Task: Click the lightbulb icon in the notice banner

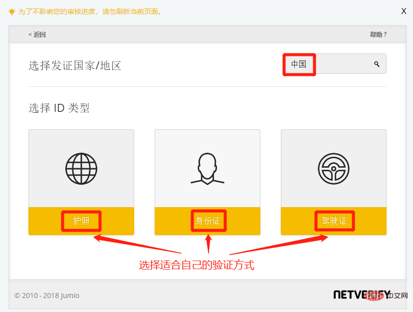Action: [12, 11]
